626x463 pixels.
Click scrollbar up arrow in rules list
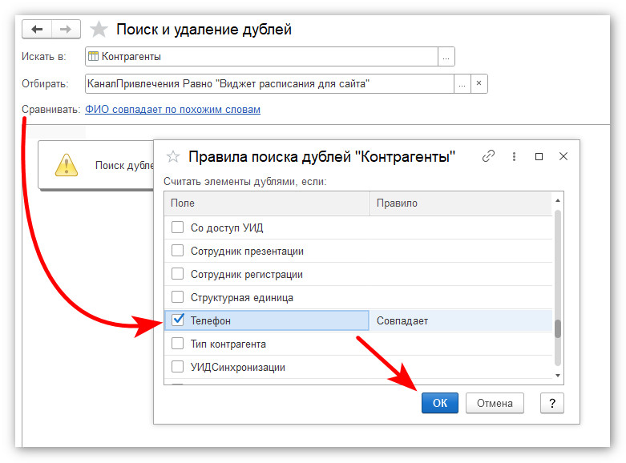558,200
